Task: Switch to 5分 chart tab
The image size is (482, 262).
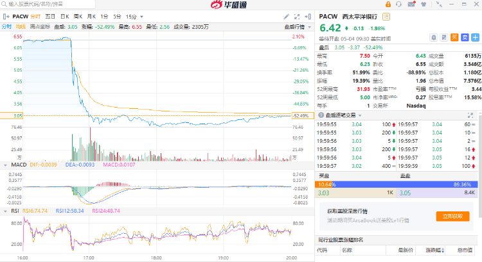Action: coord(117,17)
